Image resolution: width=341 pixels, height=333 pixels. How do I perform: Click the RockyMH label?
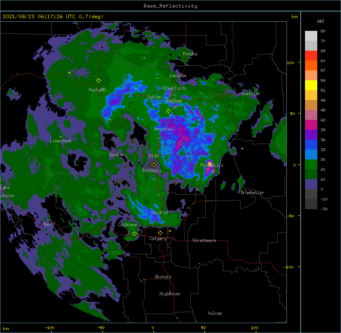97,90
